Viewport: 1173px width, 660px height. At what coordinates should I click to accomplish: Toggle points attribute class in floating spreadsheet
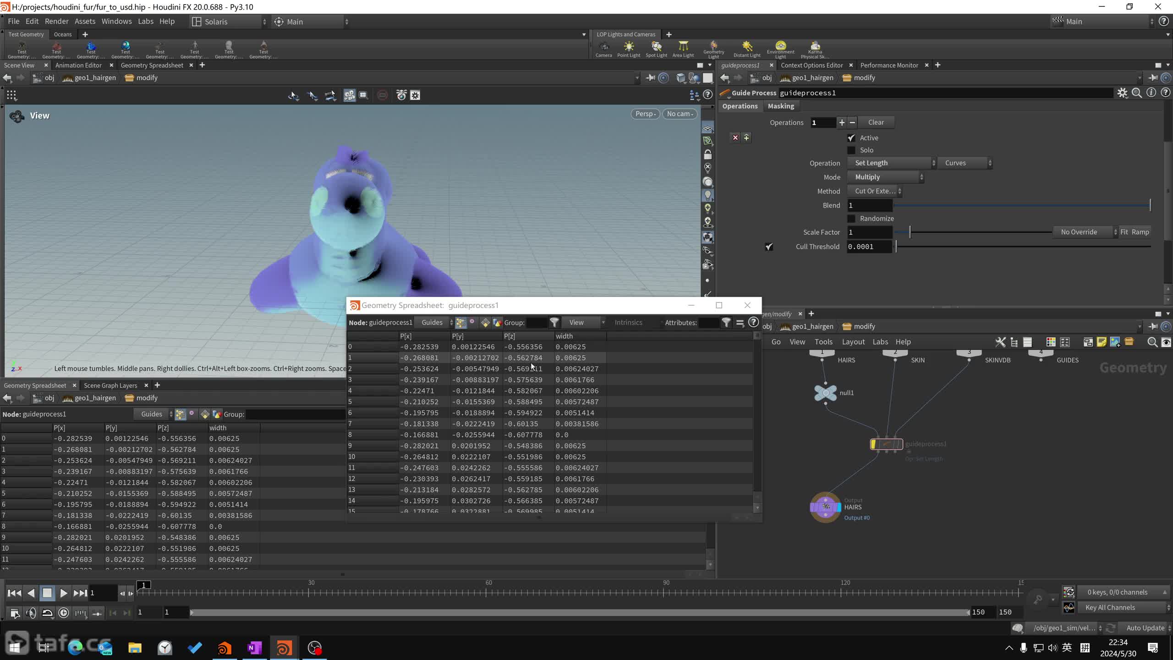point(461,323)
